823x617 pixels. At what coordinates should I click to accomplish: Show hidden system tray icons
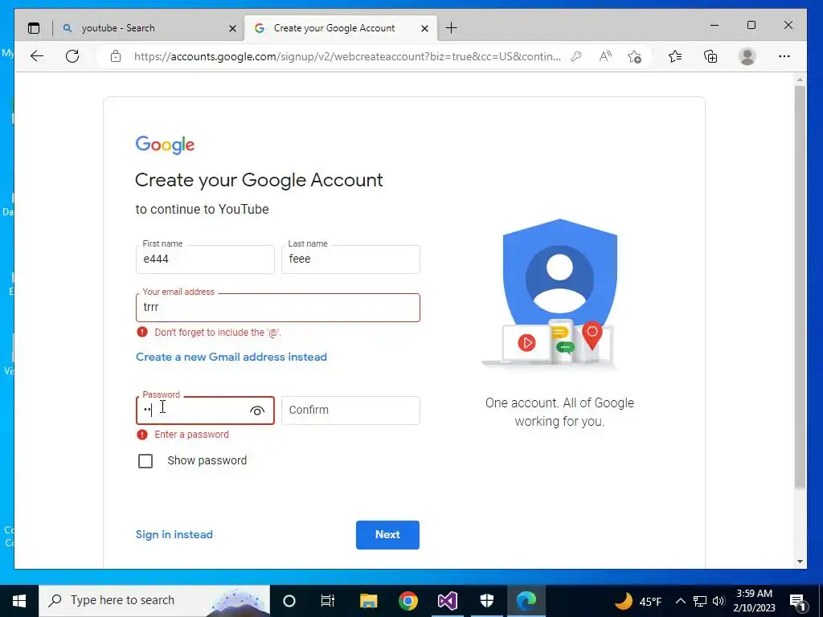coord(680,601)
